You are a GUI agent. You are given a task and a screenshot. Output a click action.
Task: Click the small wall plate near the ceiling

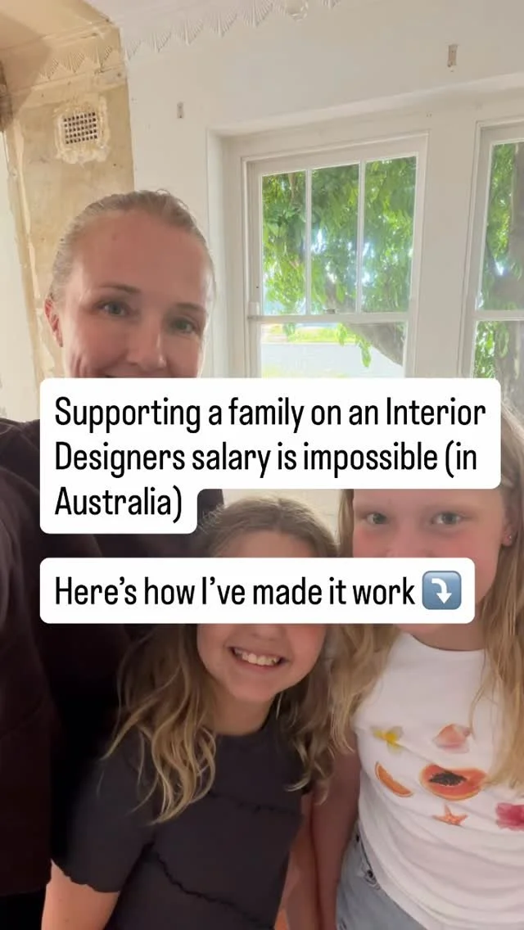tap(452, 56)
